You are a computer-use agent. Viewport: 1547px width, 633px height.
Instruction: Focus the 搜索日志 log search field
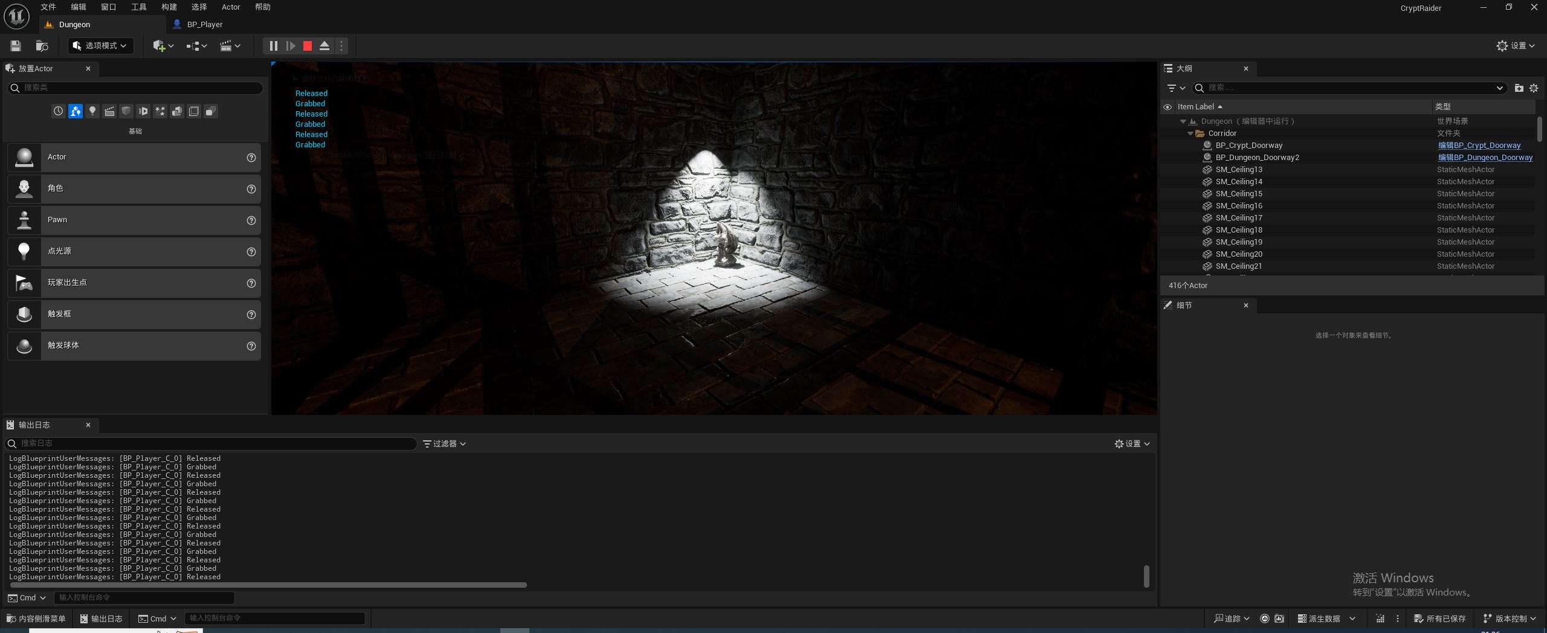tap(212, 444)
